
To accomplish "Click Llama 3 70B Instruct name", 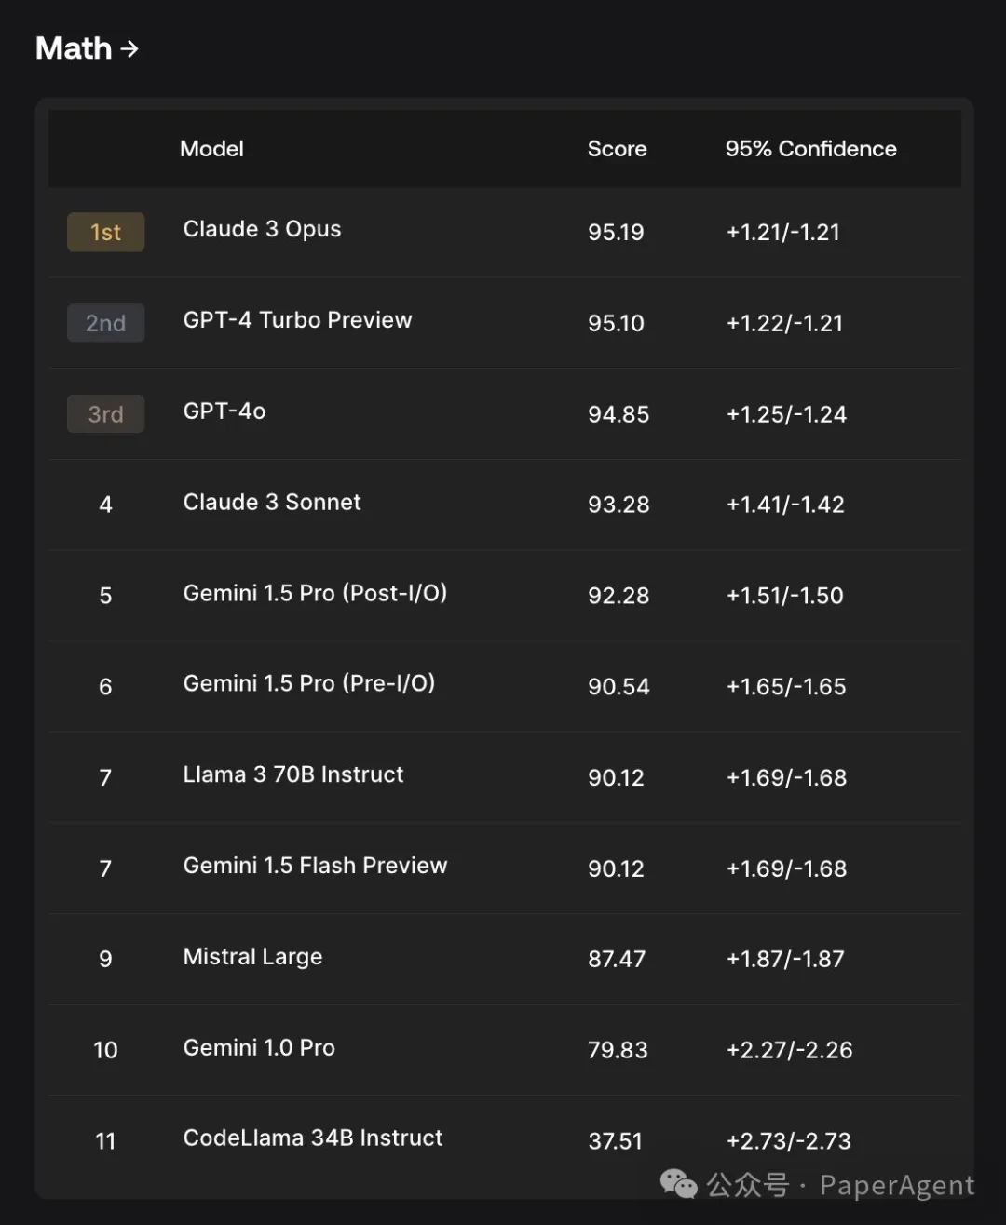I will 293,774.
